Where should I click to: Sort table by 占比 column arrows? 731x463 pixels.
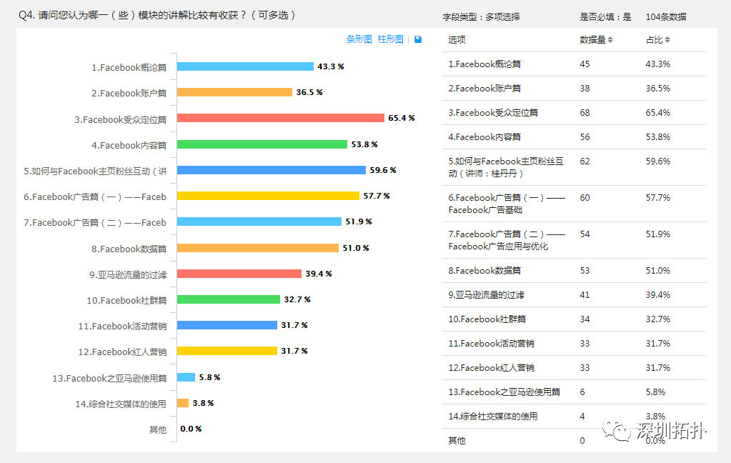(667, 40)
